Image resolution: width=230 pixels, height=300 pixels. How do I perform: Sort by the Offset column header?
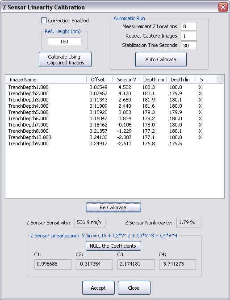coord(100,80)
